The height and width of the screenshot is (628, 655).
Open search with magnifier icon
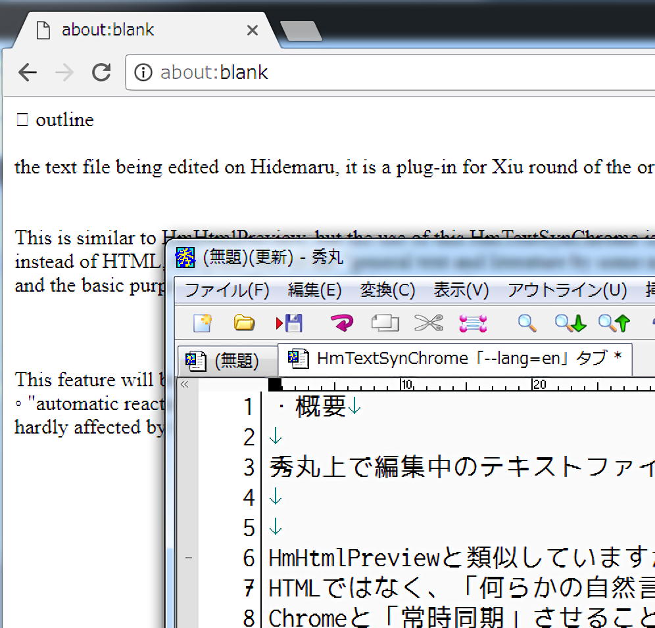coord(527,323)
